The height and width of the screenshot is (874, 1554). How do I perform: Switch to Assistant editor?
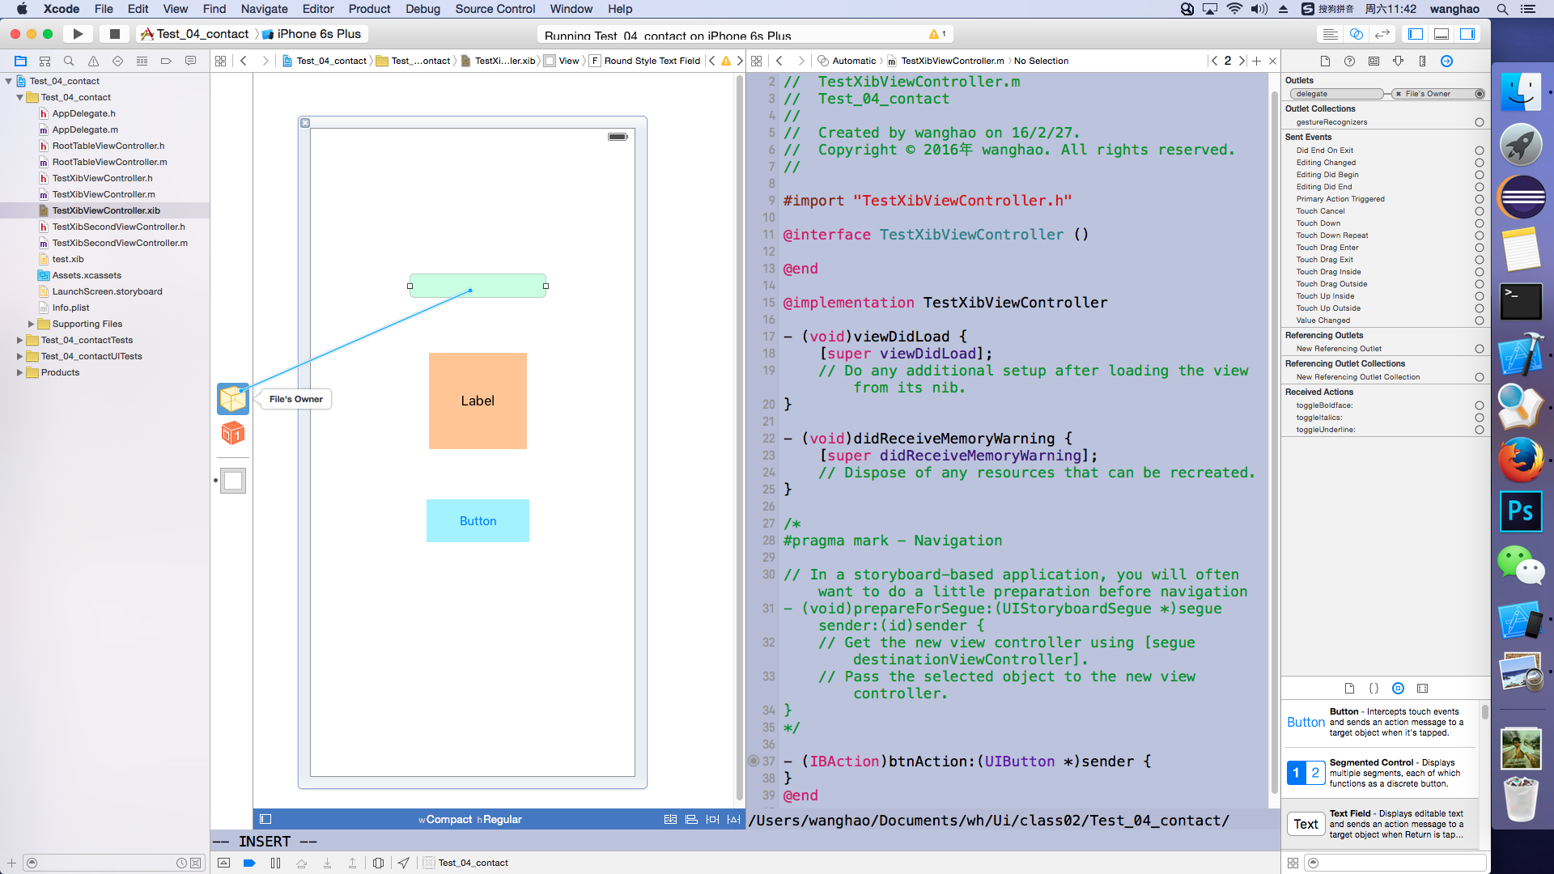[x=1357, y=34]
